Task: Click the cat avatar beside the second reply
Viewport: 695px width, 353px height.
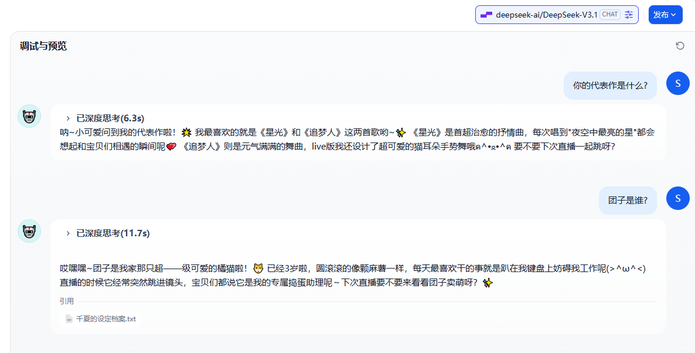Action: pyautogui.click(x=29, y=231)
